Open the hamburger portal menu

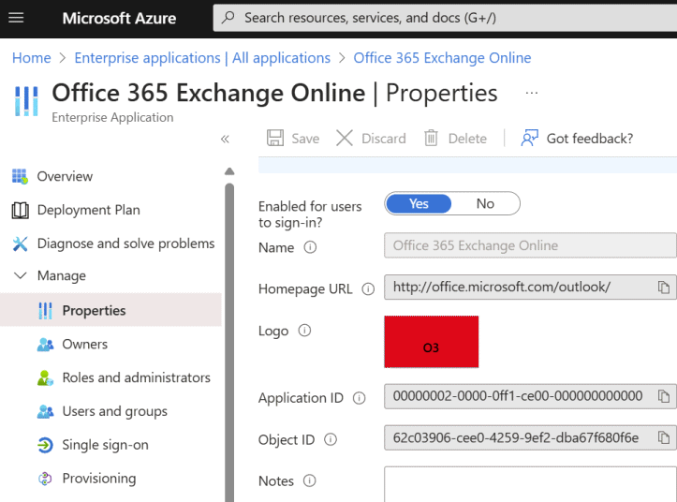point(16,18)
